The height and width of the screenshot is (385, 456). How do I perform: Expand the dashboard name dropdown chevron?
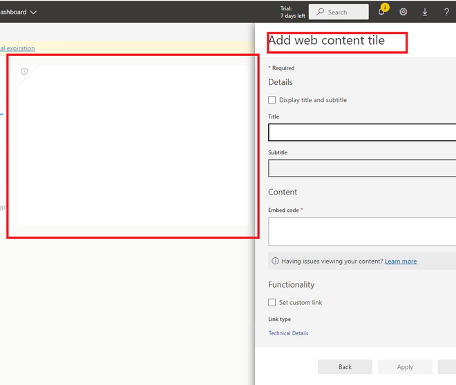click(33, 12)
